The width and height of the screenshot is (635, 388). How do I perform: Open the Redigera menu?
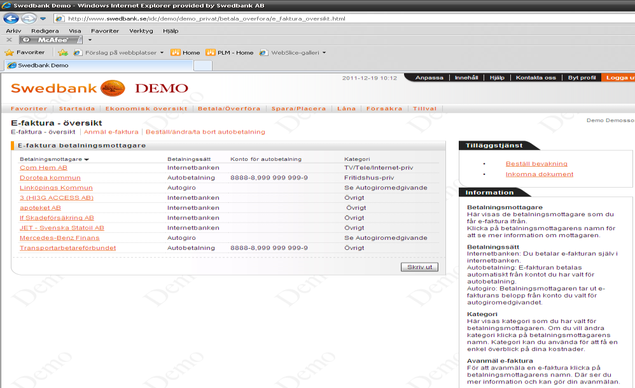pyautogui.click(x=45, y=31)
